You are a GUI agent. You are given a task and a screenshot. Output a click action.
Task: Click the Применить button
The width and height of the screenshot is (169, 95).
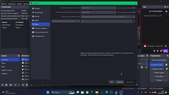[x=130, y=82]
